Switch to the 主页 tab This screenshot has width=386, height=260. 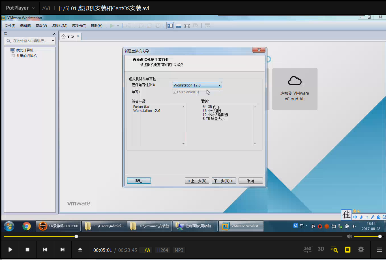[x=68, y=36]
